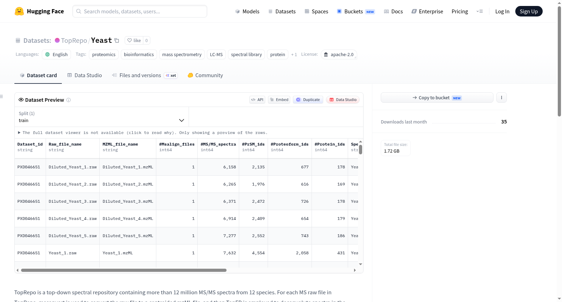This screenshot has height=302, width=562.
Task: Click the table scroll left arrow
Action: coord(18,270)
